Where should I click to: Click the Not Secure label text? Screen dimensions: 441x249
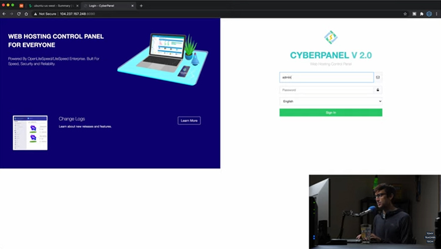click(x=48, y=14)
